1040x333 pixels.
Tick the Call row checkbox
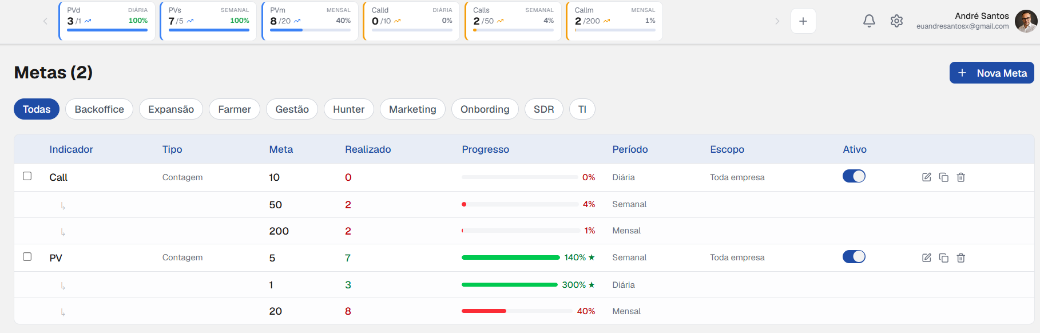coord(27,176)
